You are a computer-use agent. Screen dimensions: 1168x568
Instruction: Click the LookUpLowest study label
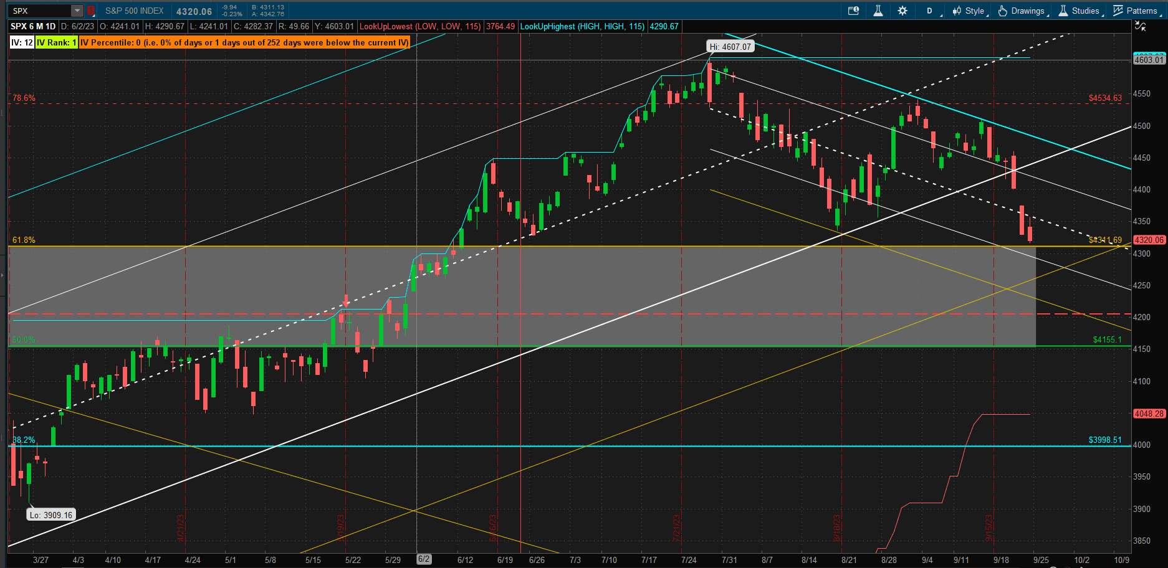coord(420,26)
